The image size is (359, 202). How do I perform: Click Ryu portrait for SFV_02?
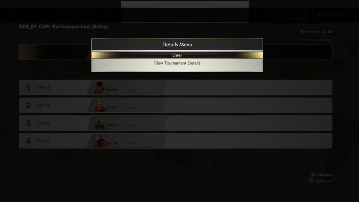click(99, 88)
